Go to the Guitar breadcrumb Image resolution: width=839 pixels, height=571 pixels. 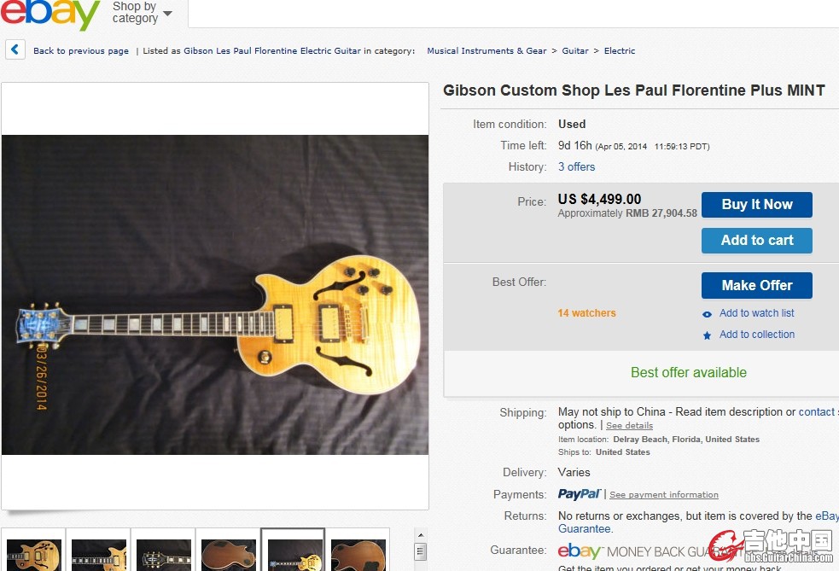click(574, 51)
